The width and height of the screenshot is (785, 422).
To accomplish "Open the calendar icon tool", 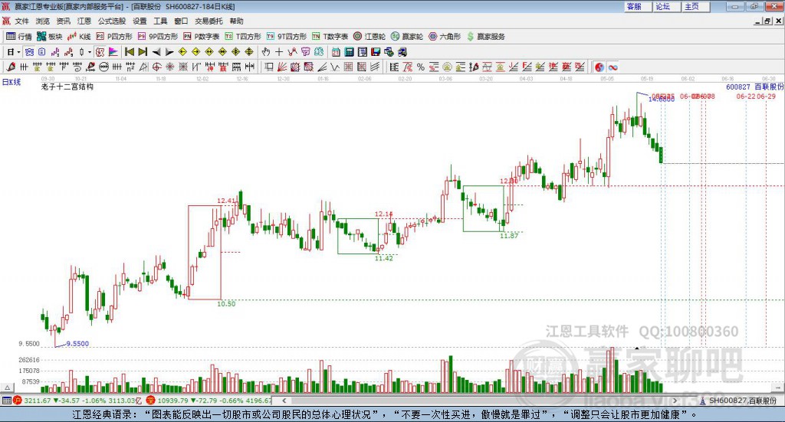I will (x=336, y=52).
